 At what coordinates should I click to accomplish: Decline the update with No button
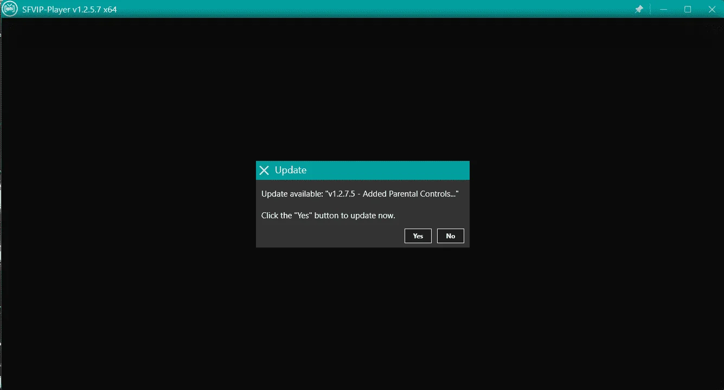[450, 236]
